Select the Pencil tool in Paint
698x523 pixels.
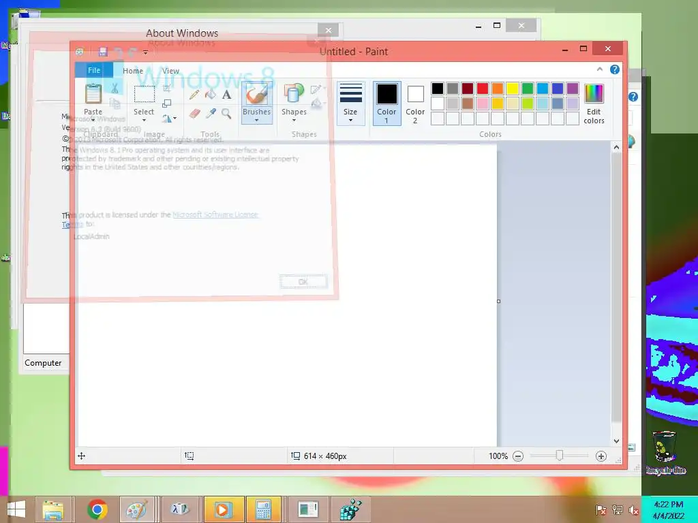(194, 94)
